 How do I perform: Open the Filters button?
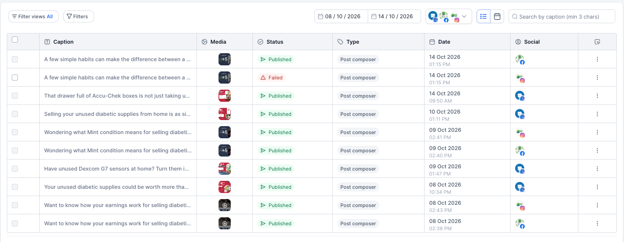78,16
